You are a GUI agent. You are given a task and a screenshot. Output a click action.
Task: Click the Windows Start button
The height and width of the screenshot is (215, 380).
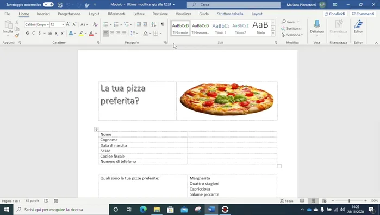7,210
